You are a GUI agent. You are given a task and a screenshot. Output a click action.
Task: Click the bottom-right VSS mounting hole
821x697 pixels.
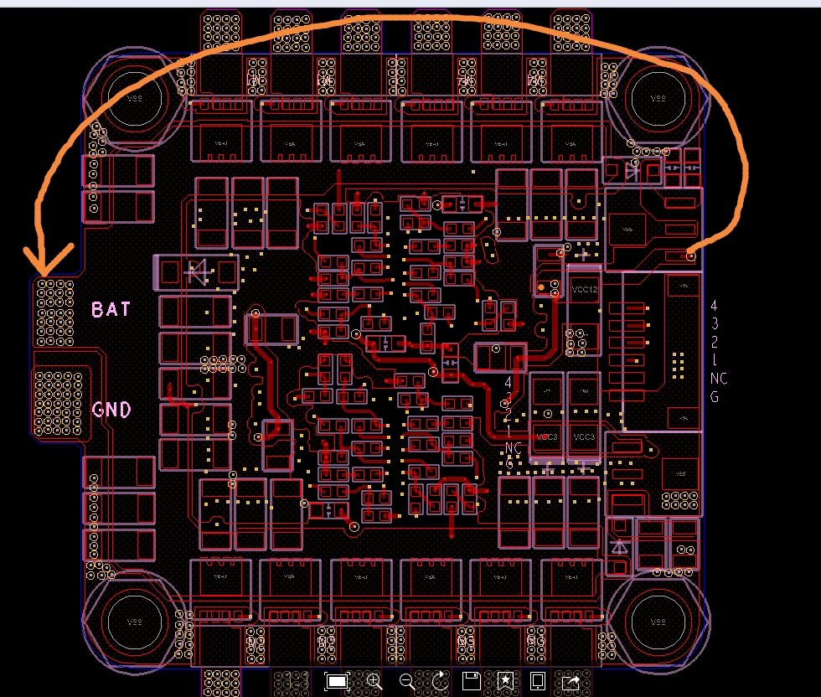tap(658, 622)
